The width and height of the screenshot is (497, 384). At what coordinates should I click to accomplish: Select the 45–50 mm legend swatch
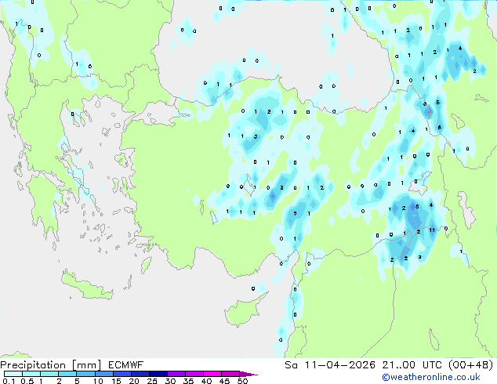[230, 374]
